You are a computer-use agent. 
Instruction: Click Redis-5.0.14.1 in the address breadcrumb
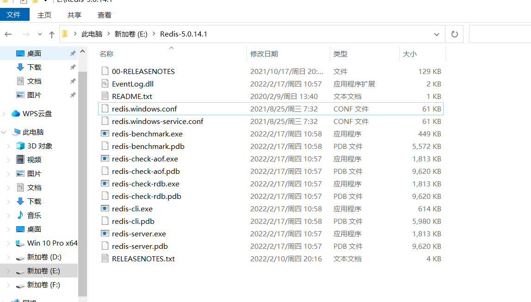pyautogui.click(x=184, y=34)
